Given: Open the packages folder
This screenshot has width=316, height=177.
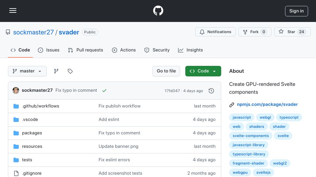Looking at the screenshot, I should pyautogui.click(x=32, y=133).
